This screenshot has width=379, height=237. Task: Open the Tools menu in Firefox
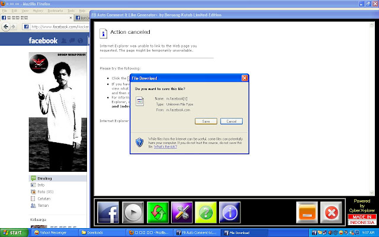[71, 11]
